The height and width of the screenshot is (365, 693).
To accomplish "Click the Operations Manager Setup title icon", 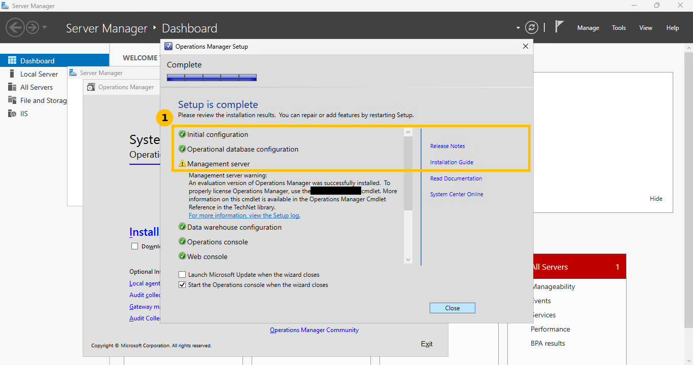I will (169, 46).
